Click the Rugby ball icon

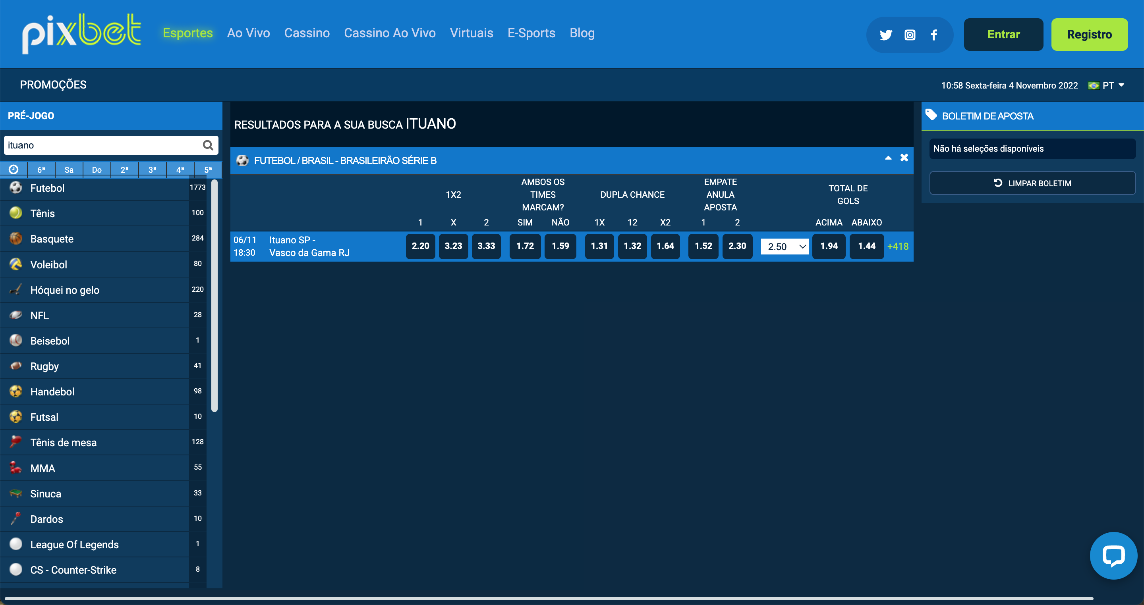coord(15,366)
